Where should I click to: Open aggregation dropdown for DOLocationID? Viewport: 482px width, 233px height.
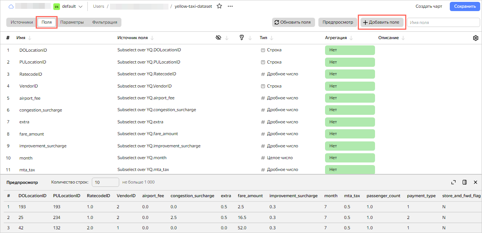[x=349, y=50]
